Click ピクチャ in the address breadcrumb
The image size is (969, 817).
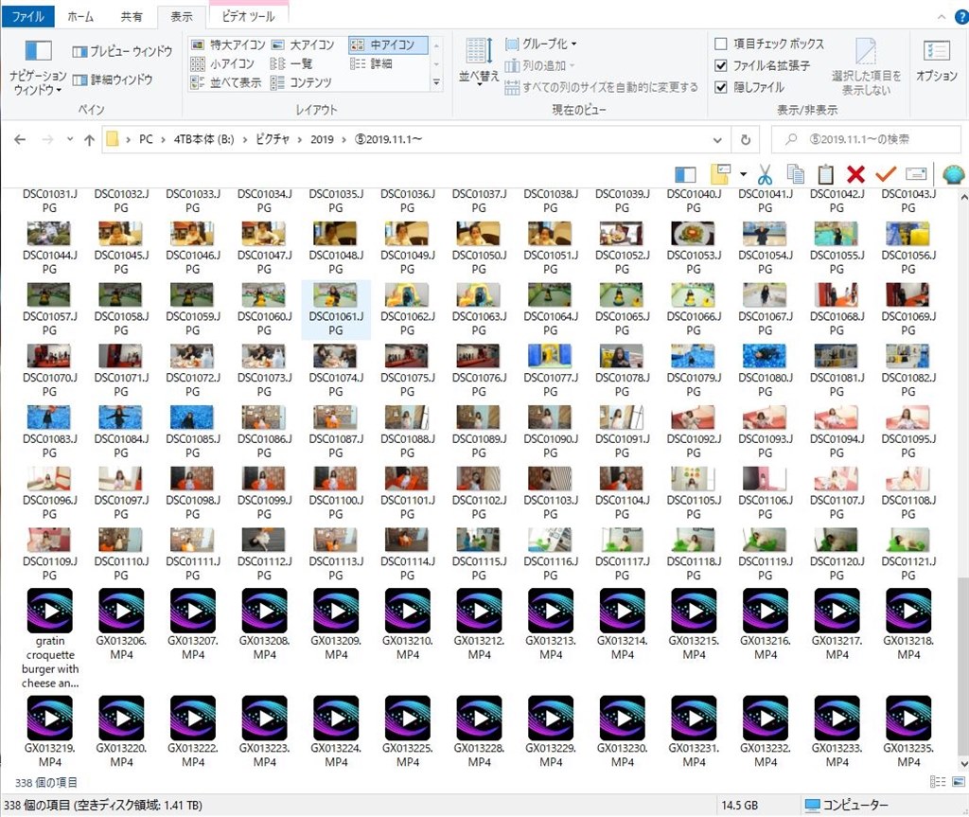(x=273, y=140)
